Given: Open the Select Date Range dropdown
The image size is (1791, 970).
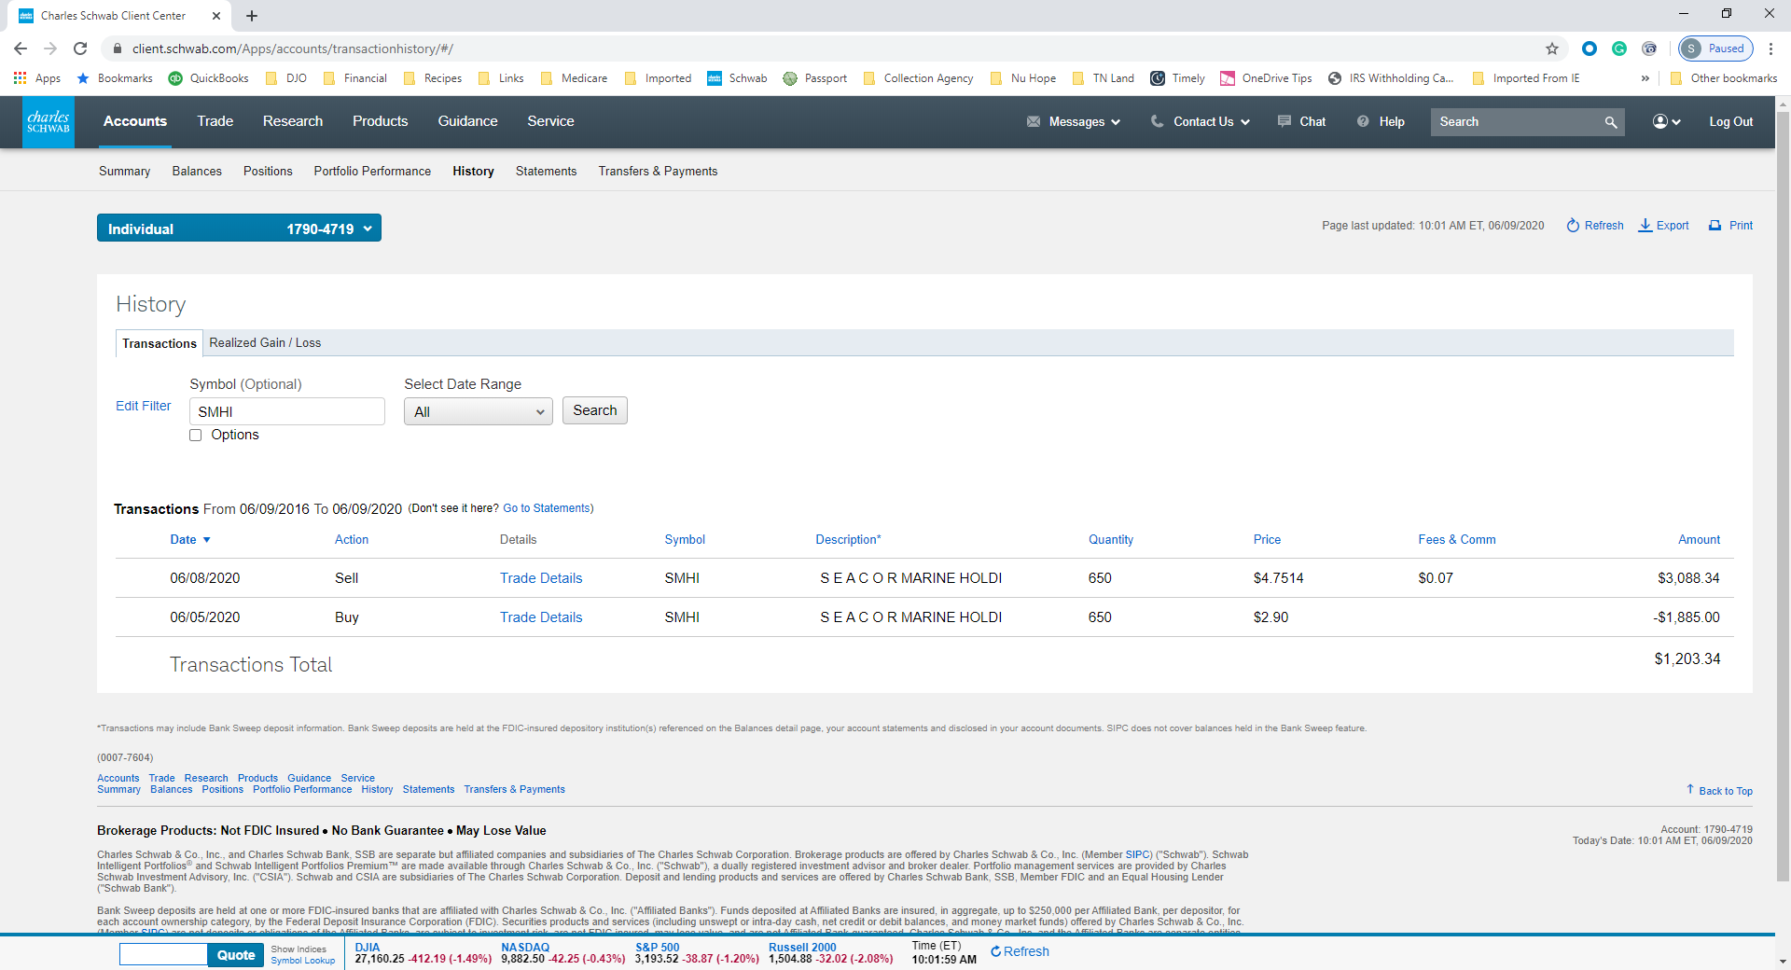Looking at the screenshot, I should point(478,411).
